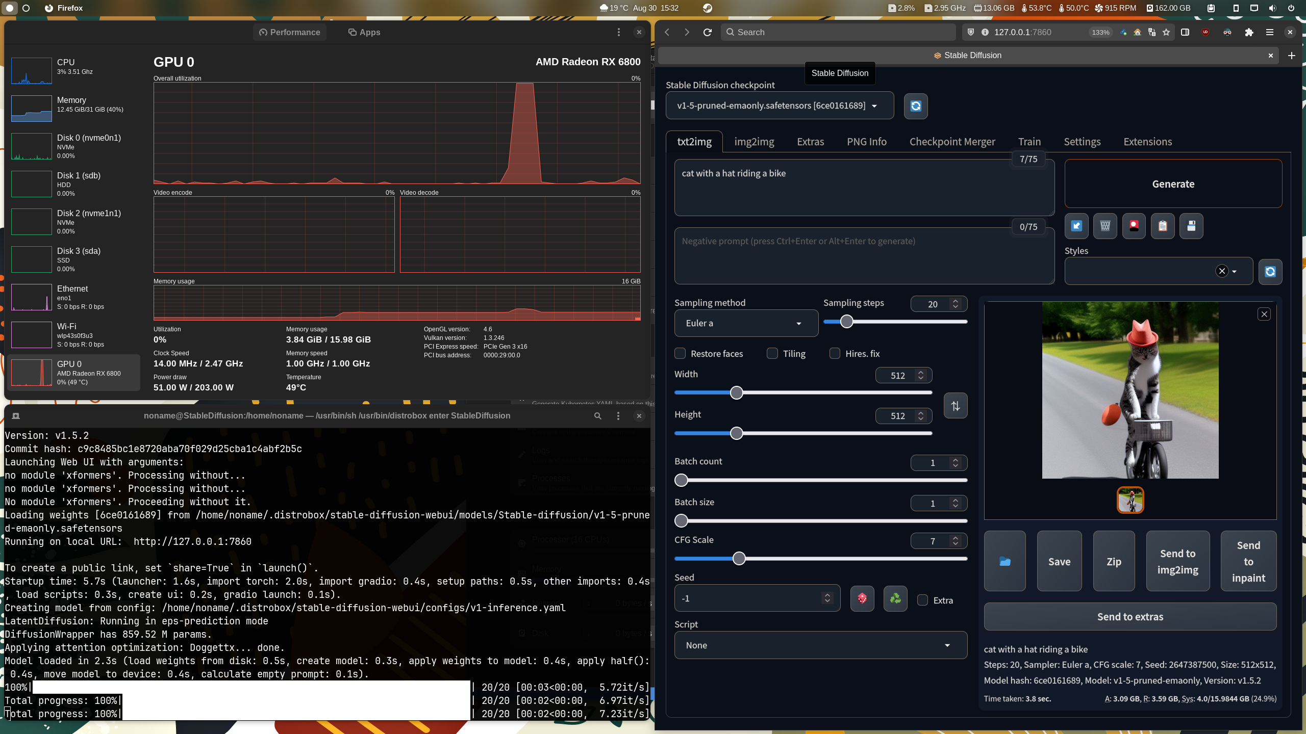
Task: Open the uBlock Origin extension icon
Action: [1205, 32]
